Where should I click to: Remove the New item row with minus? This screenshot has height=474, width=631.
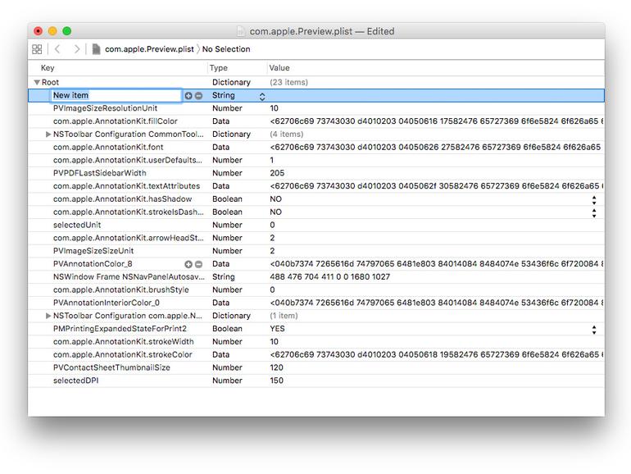(198, 96)
